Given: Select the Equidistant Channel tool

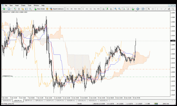Looking at the screenshot, I should tap(169, 9).
